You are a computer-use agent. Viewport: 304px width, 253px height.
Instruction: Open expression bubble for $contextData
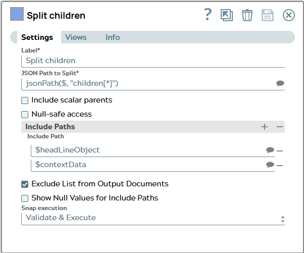[270, 165]
